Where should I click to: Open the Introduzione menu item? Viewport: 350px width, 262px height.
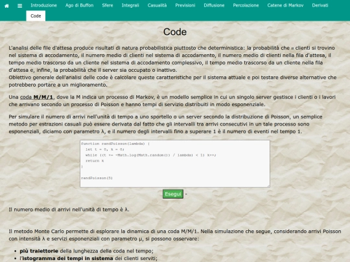coord(43,5)
